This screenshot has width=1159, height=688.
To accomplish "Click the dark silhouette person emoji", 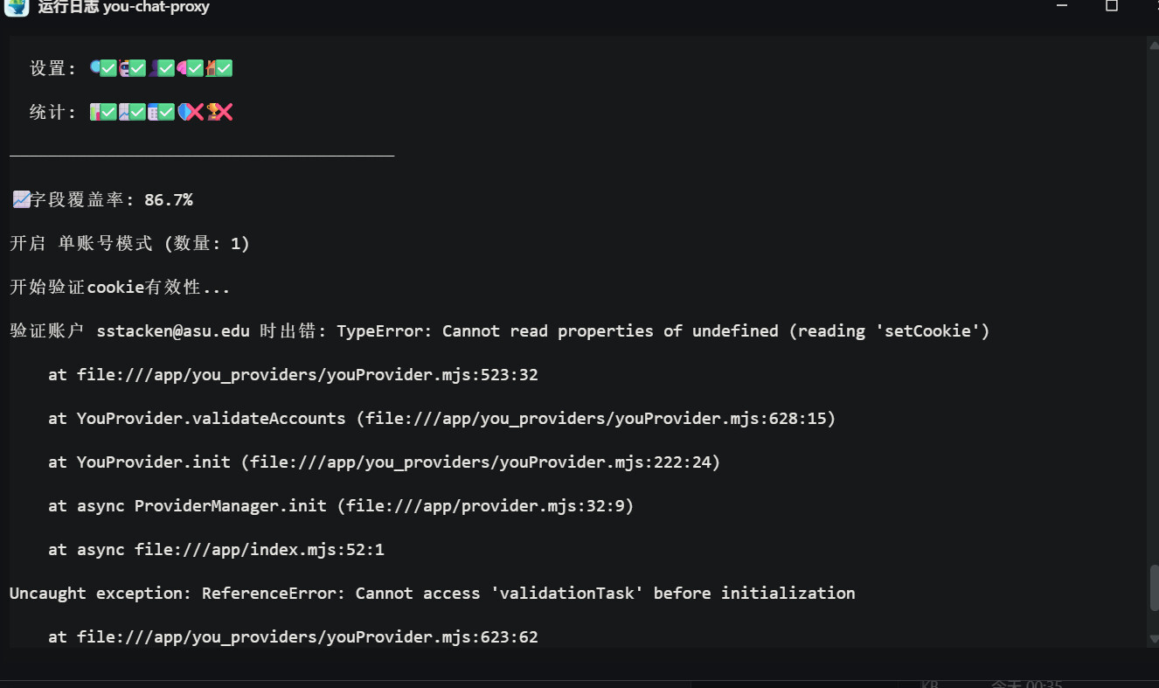I will 154,68.
